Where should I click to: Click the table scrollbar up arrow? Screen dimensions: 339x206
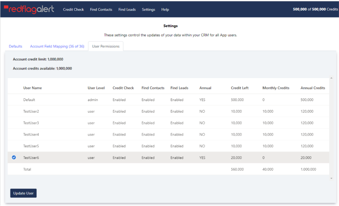(331, 78)
